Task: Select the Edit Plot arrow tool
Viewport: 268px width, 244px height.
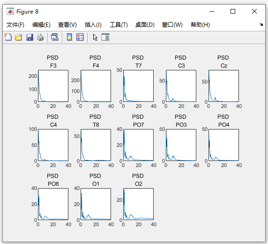Action: 95,37
